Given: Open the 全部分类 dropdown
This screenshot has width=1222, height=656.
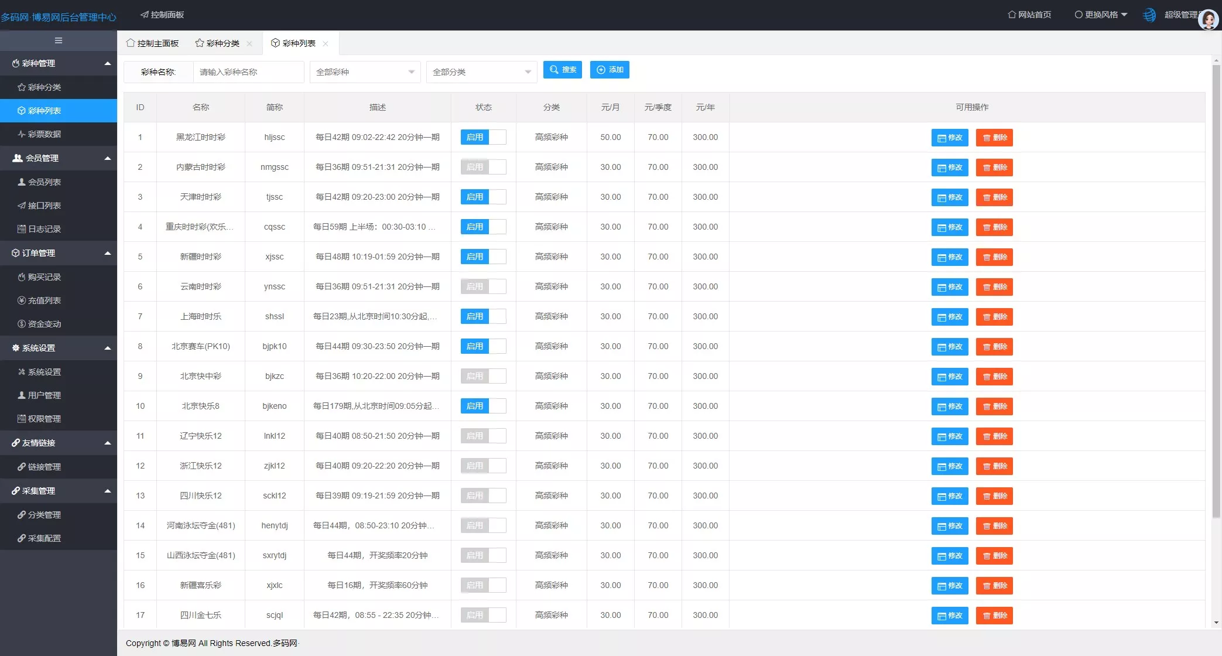Looking at the screenshot, I should 481,72.
